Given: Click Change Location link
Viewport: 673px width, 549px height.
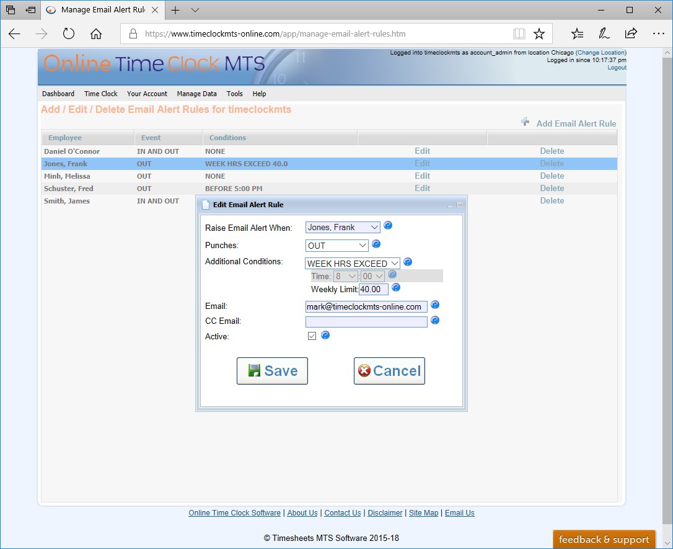Looking at the screenshot, I should tap(601, 52).
